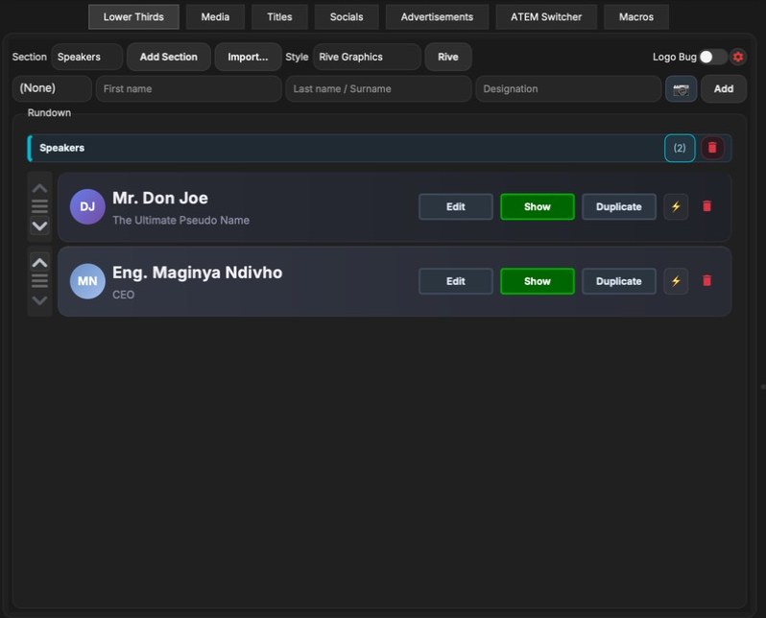This screenshot has height=618, width=766.
Task: Click the CEO designation text
Action: click(123, 295)
